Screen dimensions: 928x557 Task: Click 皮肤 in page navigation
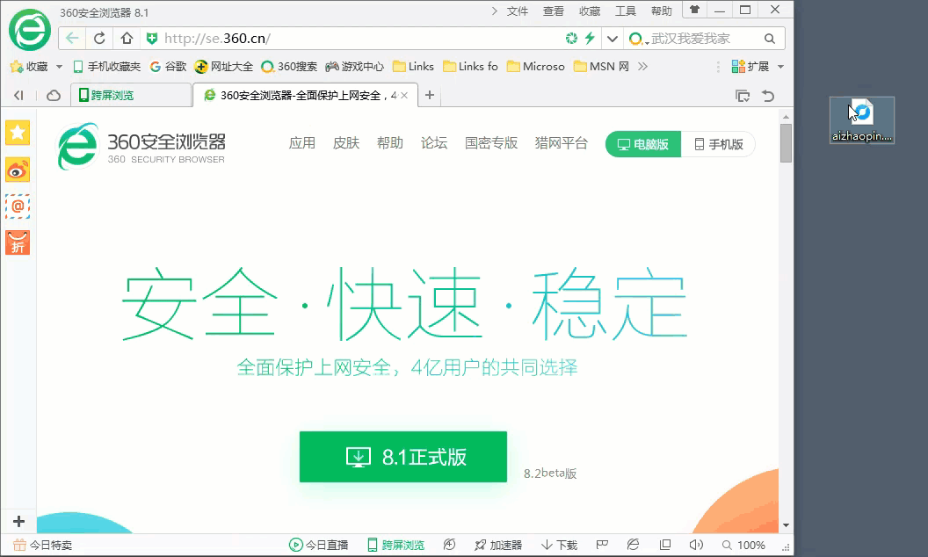(x=345, y=143)
